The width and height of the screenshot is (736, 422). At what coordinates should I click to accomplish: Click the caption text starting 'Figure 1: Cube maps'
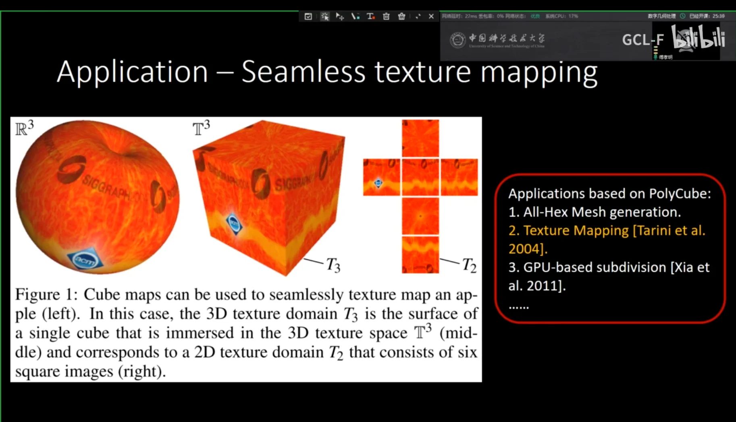[x=246, y=333]
